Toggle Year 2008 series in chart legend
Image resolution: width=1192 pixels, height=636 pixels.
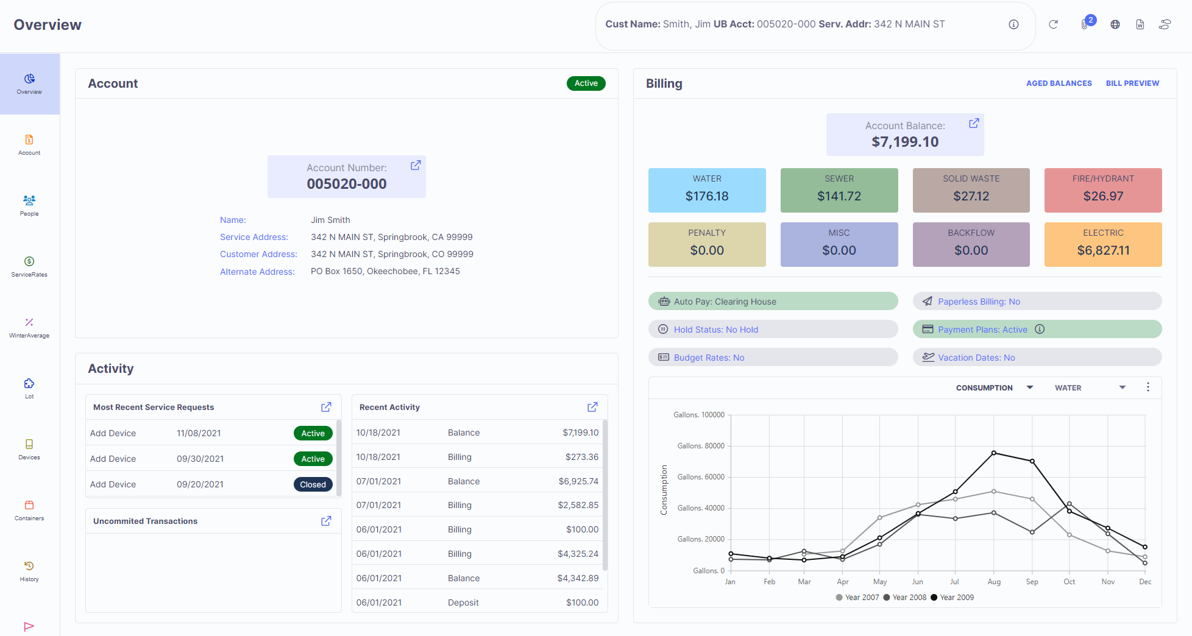point(905,598)
